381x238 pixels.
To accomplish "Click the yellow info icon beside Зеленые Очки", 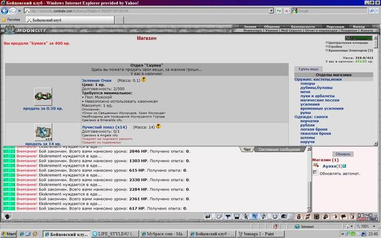I will click(144, 79).
